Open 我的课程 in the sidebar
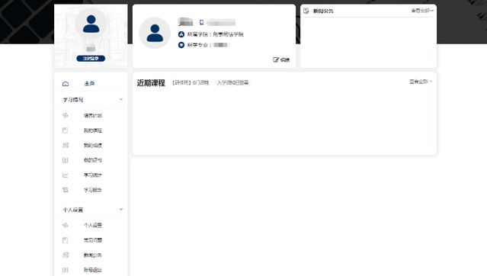 92,130
